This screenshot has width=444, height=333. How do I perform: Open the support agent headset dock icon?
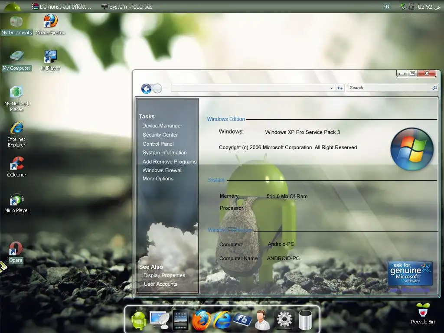click(262, 320)
